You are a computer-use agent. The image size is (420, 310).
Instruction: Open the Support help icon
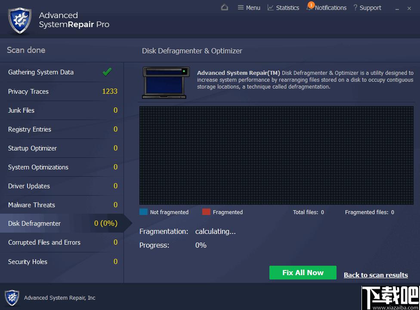355,7
